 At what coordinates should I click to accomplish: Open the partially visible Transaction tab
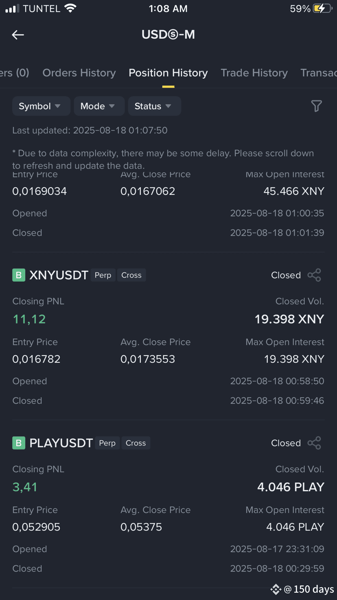tap(319, 73)
